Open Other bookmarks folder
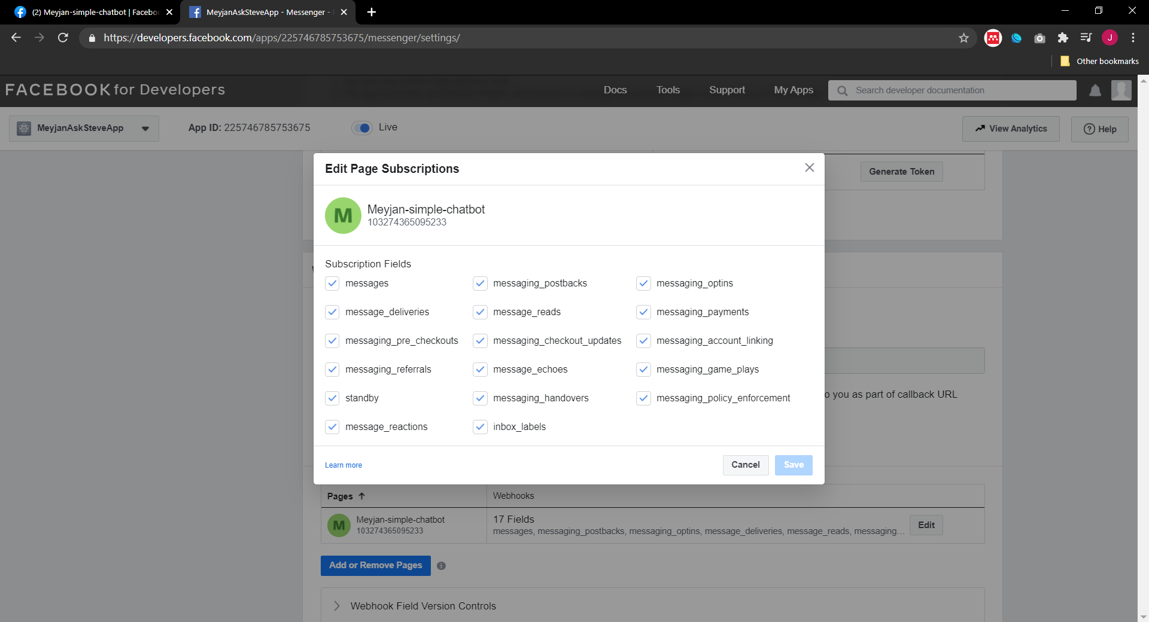The width and height of the screenshot is (1149, 622). click(1099, 61)
